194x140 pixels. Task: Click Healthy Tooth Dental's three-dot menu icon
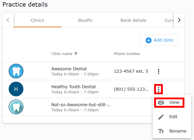pos(159,89)
